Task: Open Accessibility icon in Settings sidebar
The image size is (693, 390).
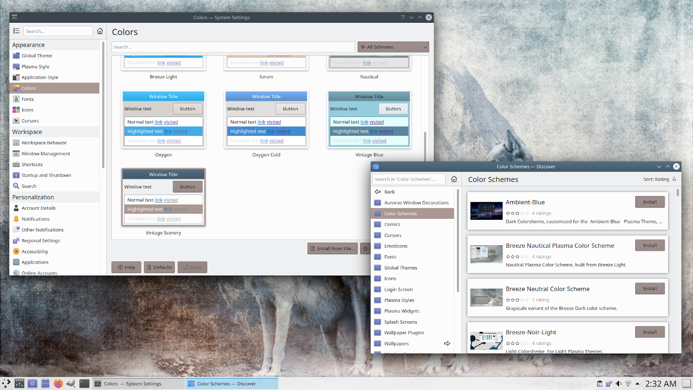Action: tap(16, 252)
